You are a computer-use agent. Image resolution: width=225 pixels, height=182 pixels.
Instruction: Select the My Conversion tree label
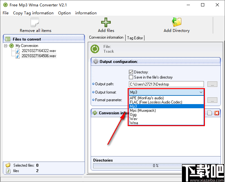click(27, 46)
